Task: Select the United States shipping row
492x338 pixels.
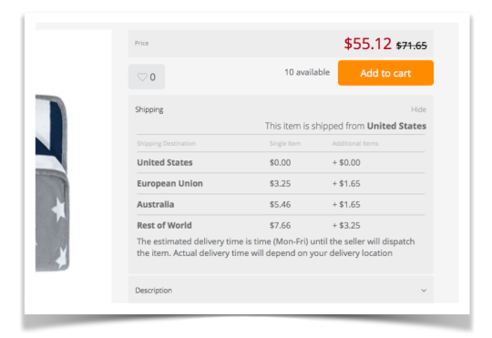Action: pyautogui.click(x=281, y=162)
